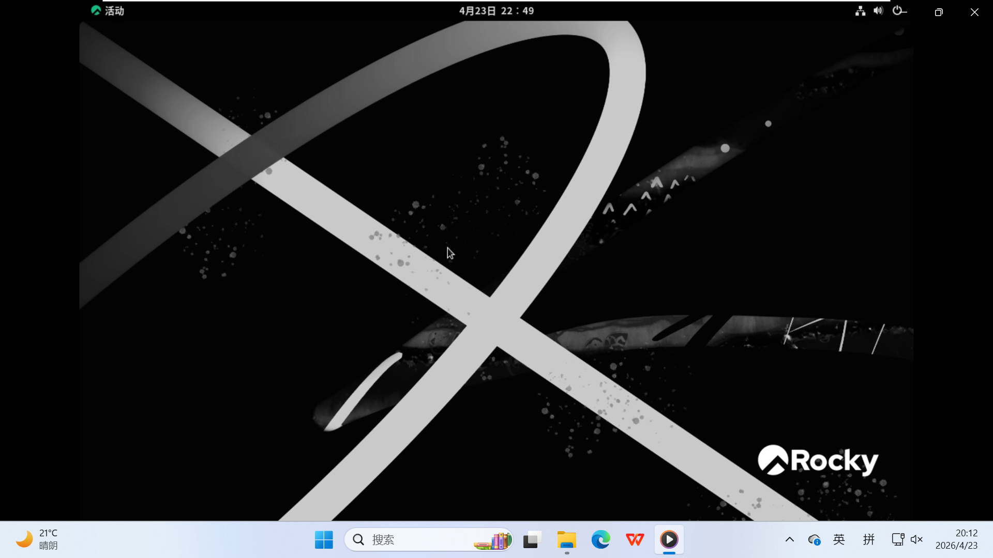Click the OneDrive cloud tray icon

coord(814,540)
